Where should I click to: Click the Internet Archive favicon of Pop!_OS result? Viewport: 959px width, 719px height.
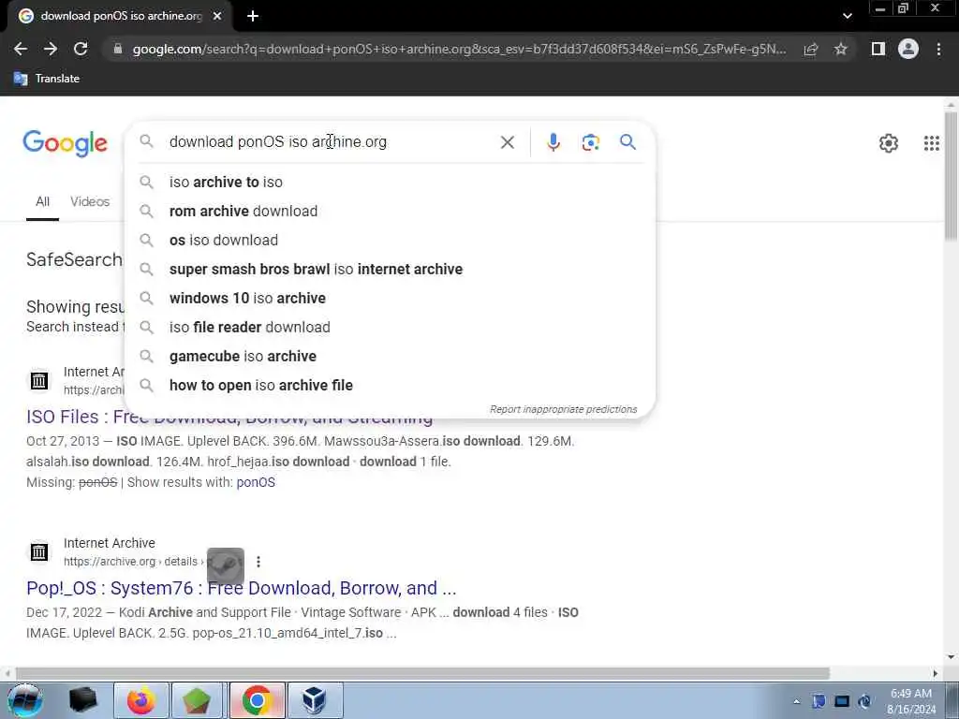pyautogui.click(x=39, y=552)
